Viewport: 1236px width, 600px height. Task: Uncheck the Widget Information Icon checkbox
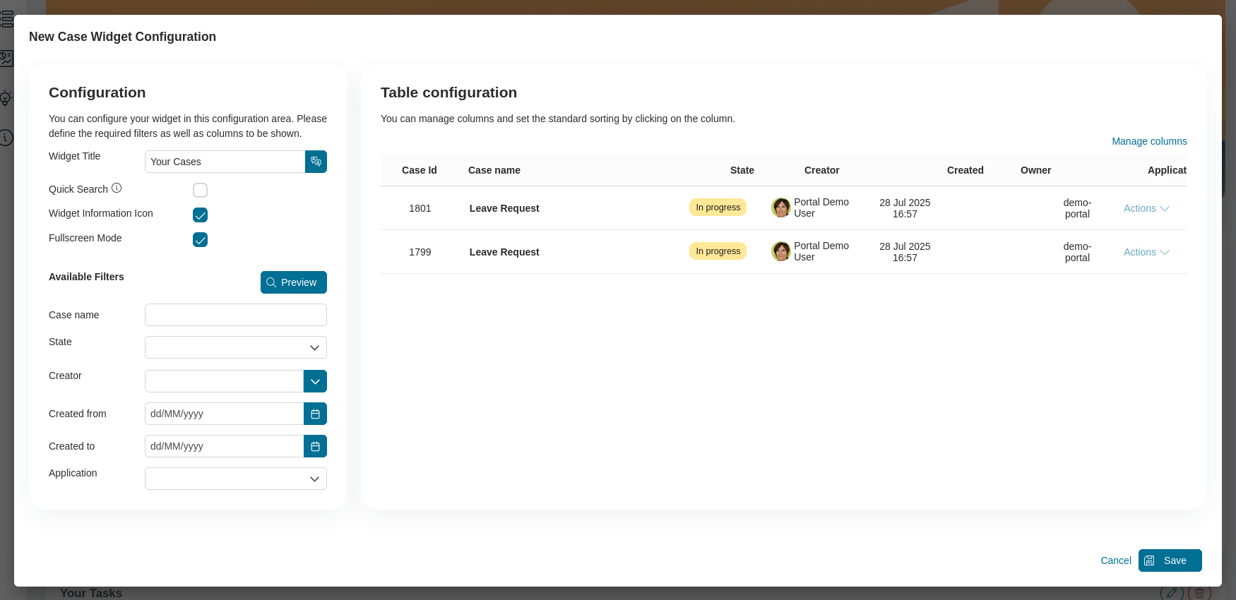[200, 215]
